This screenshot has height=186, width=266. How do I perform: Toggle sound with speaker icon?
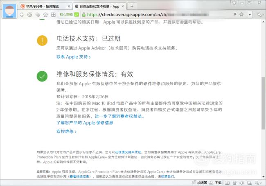click(242, 183)
